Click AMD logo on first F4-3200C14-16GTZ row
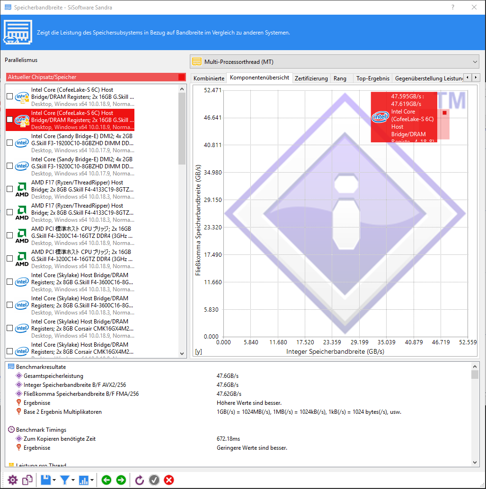The height and width of the screenshot is (489, 486). click(x=22, y=236)
